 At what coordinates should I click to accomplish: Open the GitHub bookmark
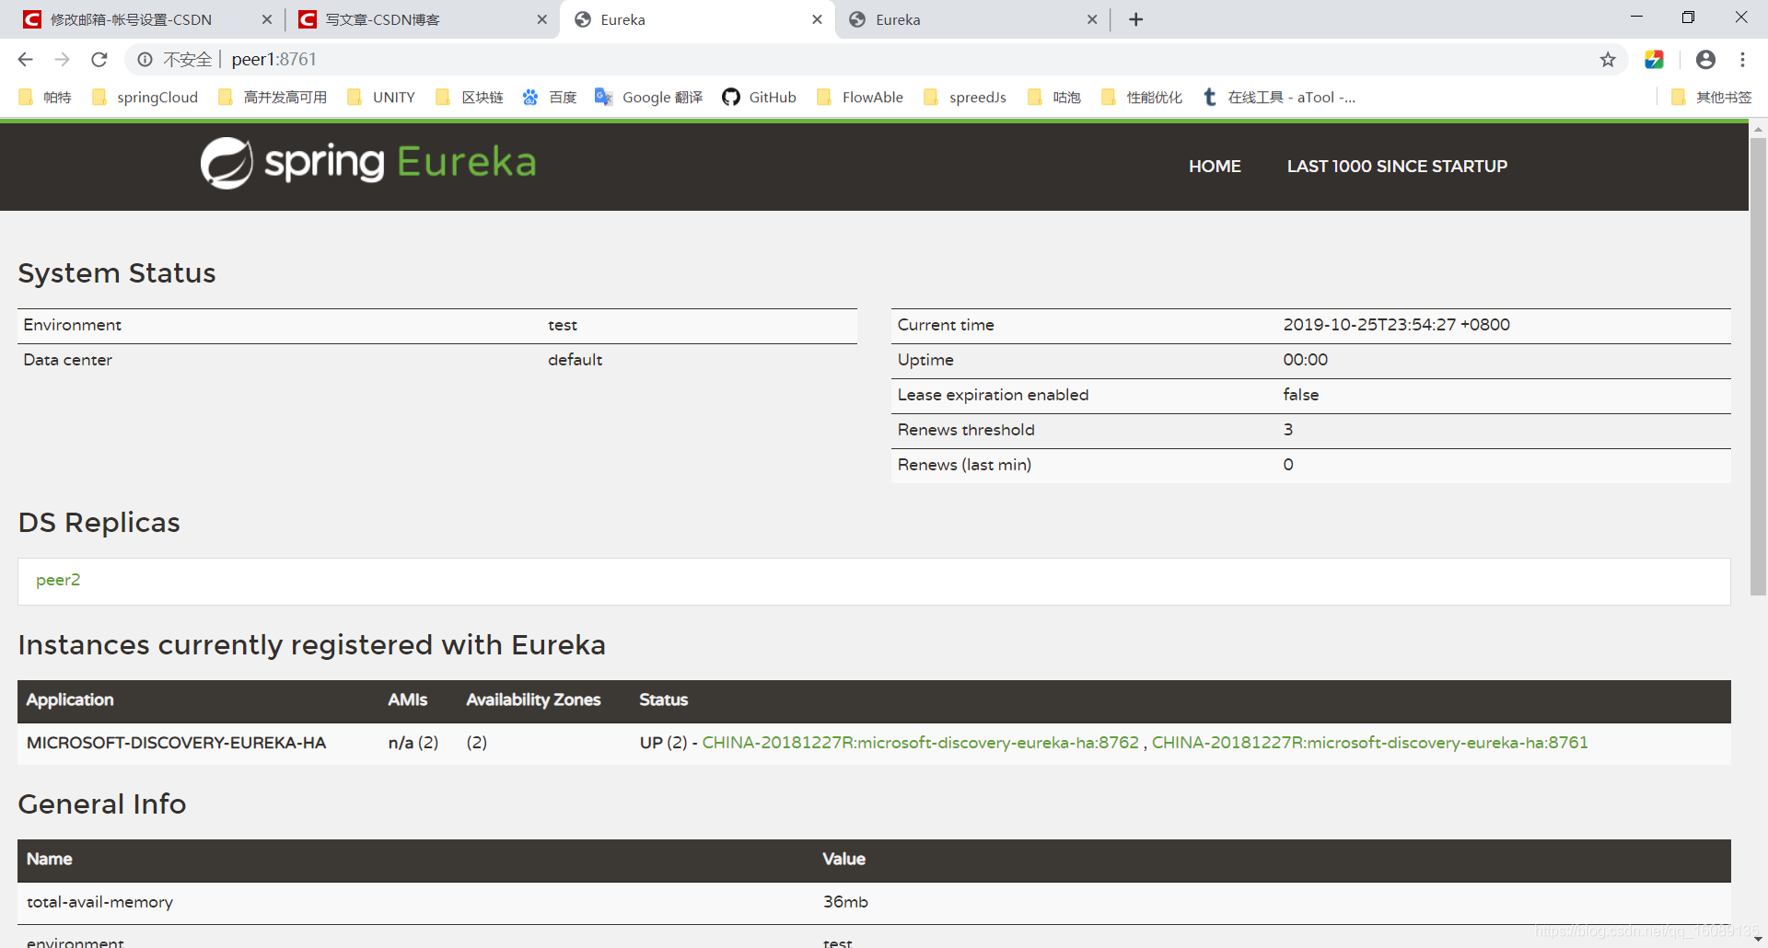tap(760, 98)
